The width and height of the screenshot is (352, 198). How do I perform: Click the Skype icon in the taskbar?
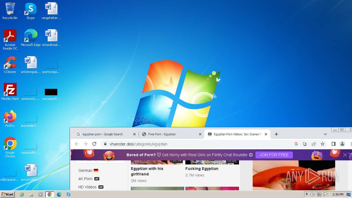[x=68, y=194]
